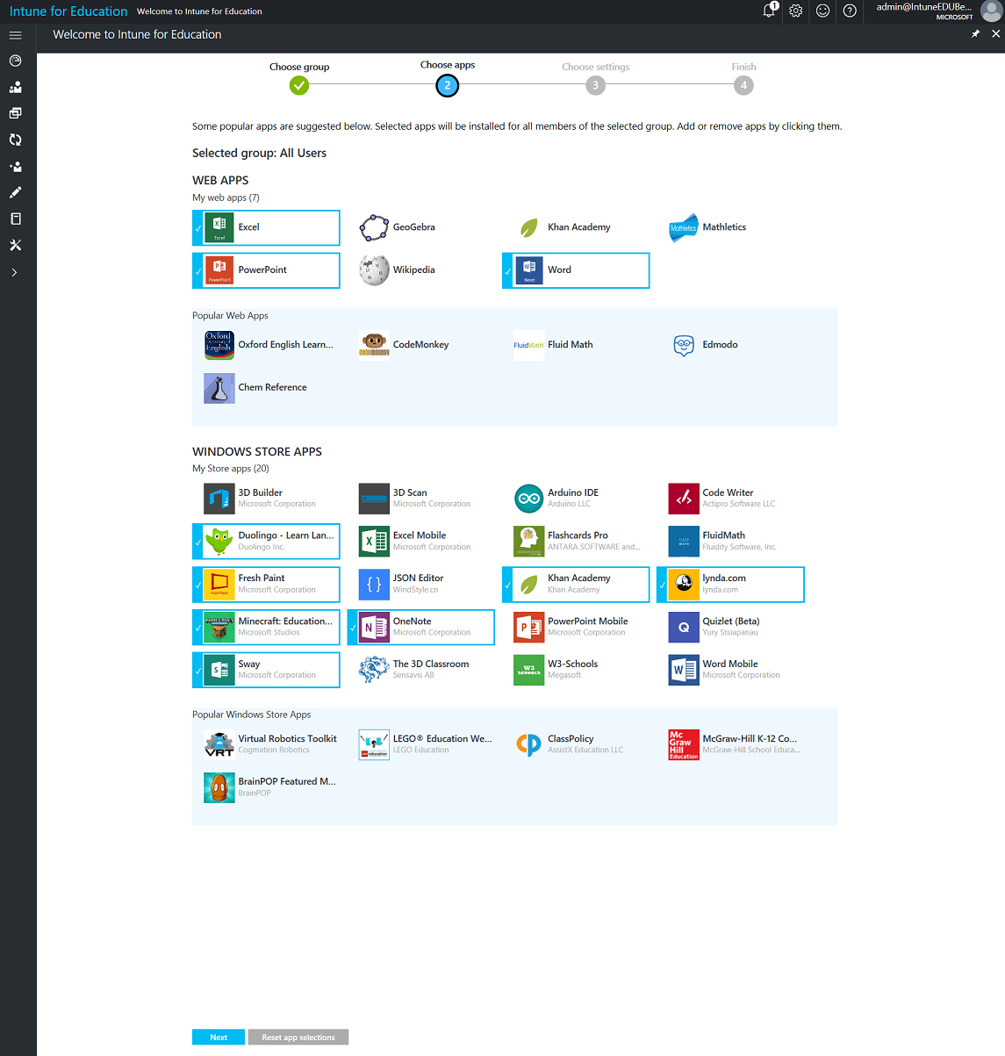This screenshot has width=1005, height=1056.
Task: Add the GeoGebra web app
Action: 421,227
